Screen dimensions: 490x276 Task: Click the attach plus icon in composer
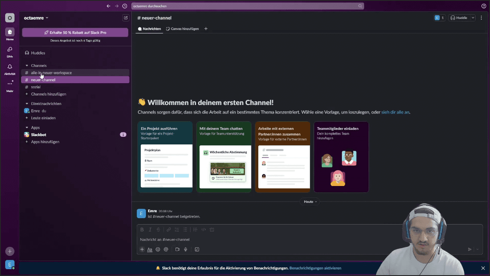click(x=142, y=249)
